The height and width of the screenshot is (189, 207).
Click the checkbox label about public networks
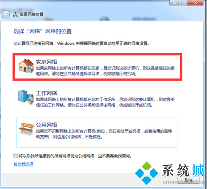point(75,156)
